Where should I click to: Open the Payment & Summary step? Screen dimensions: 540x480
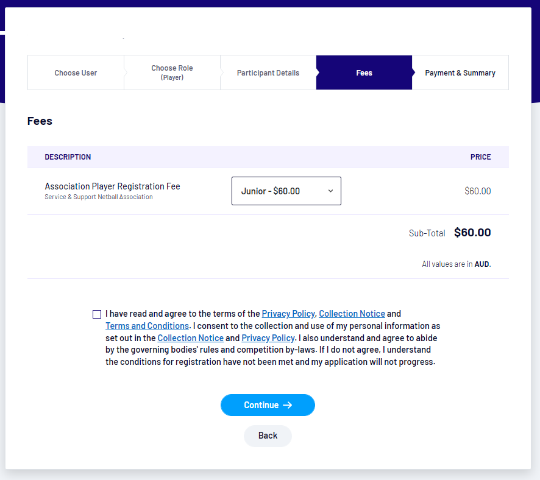(x=460, y=72)
